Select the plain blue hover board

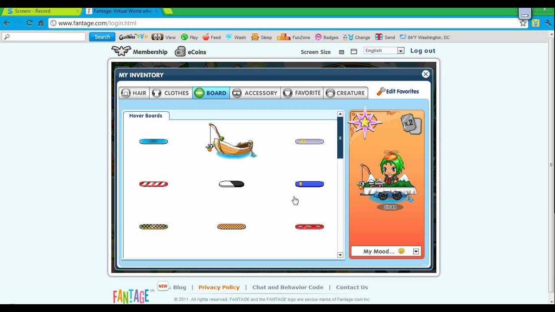click(x=153, y=141)
